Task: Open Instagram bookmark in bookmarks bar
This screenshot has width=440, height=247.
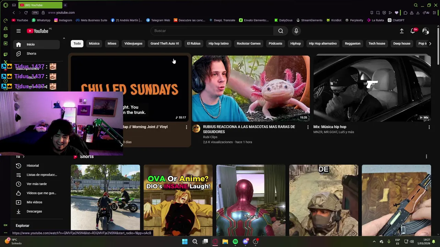Action: coord(63,20)
